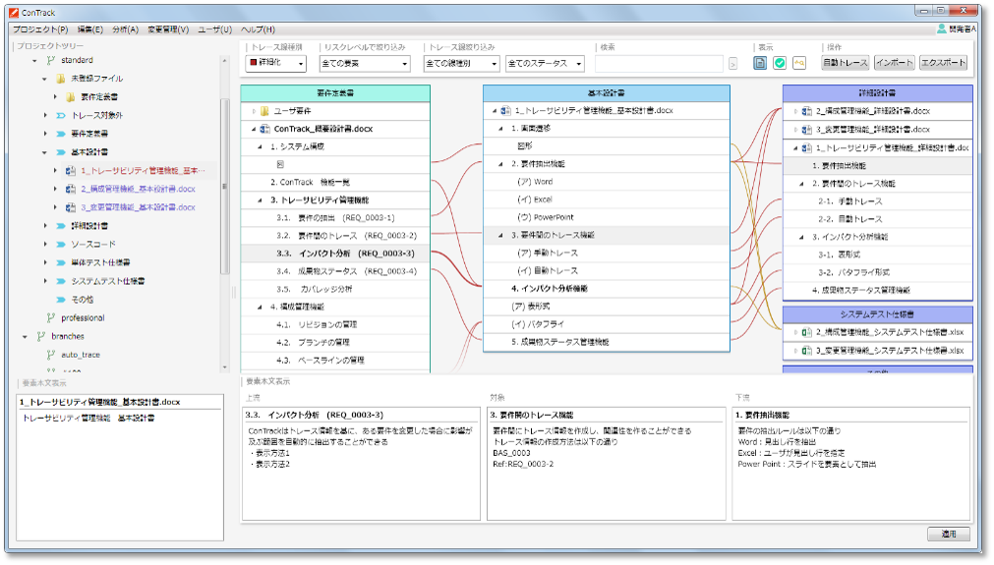Click Excel icon of 3_変更管理機能_システムテスト仕様書.xlsx
994x565 pixels.
pos(807,350)
